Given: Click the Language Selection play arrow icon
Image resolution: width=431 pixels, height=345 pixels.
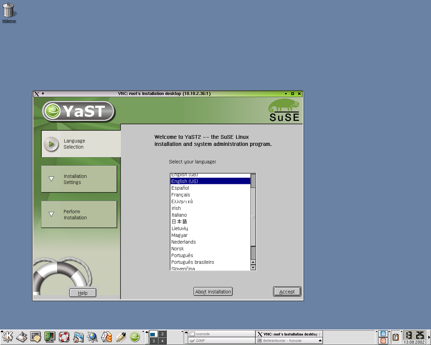Looking at the screenshot, I should tap(51, 144).
